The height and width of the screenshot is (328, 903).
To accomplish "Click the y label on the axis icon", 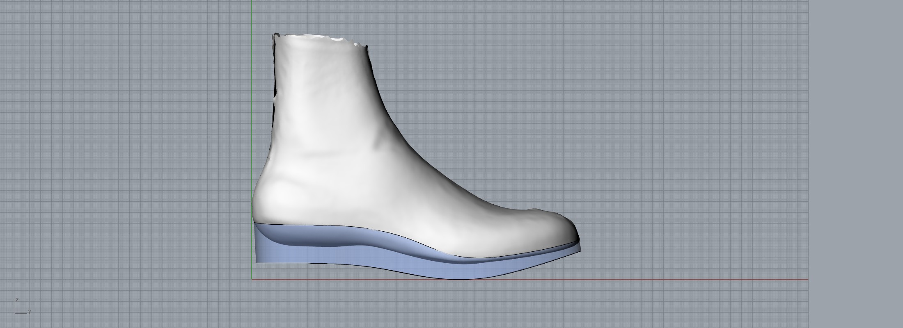I will click(x=30, y=312).
